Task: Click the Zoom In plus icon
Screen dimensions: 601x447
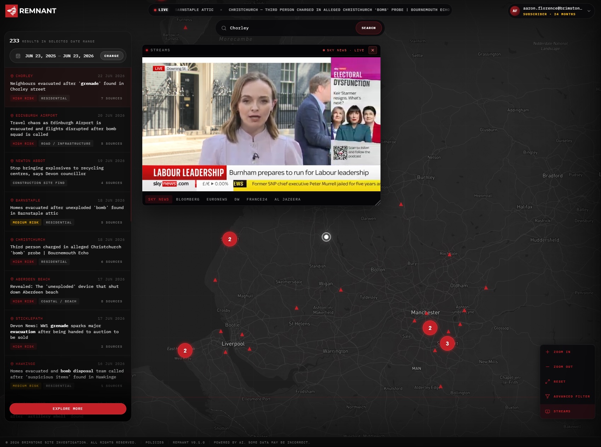Action: click(548, 352)
